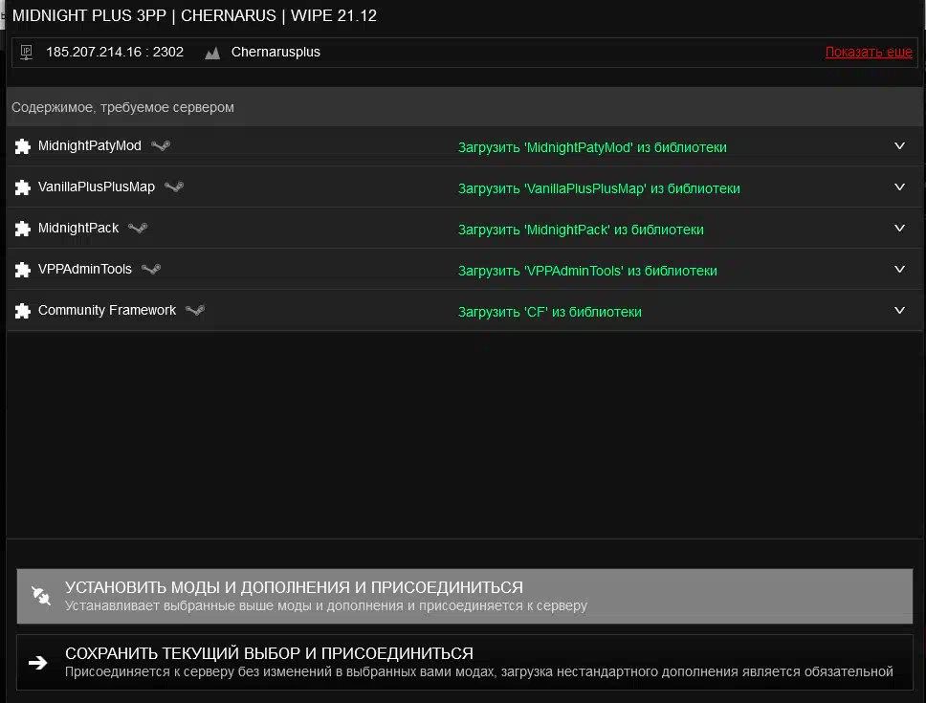Click the Steam icon next to MidnightPatyMod
The height and width of the screenshot is (703, 926).
click(x=161, y=146)
